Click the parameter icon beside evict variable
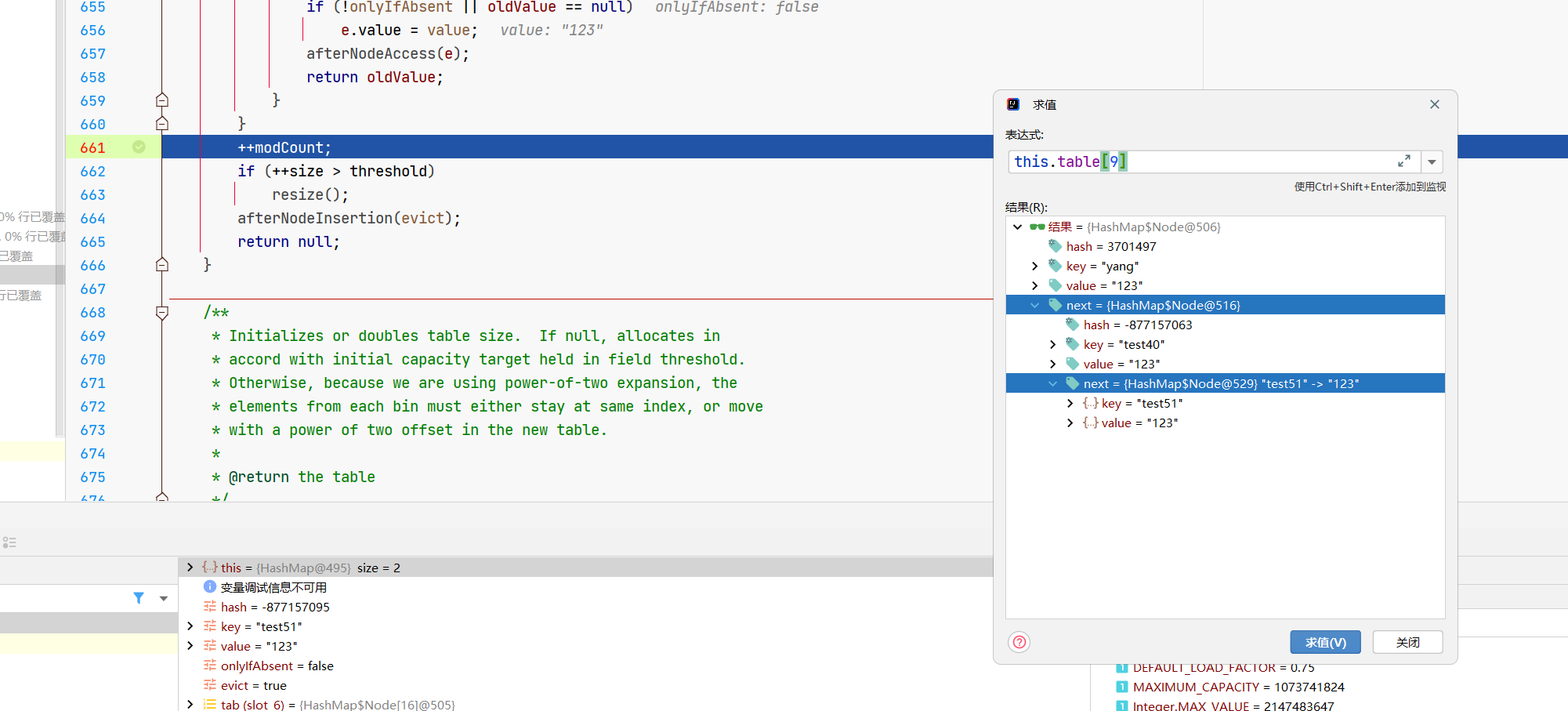1568x711 pixels. coord(210,685)
